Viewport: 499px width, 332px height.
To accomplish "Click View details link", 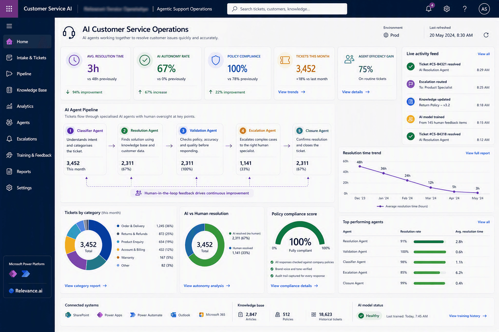I will click(x=356, y=92).
